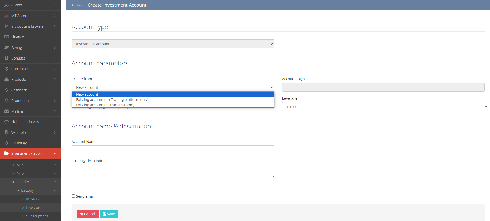Click the Mailing envelope icon
Image resolution: width=490 pixels, height=221 pixels.
[6, 111]
